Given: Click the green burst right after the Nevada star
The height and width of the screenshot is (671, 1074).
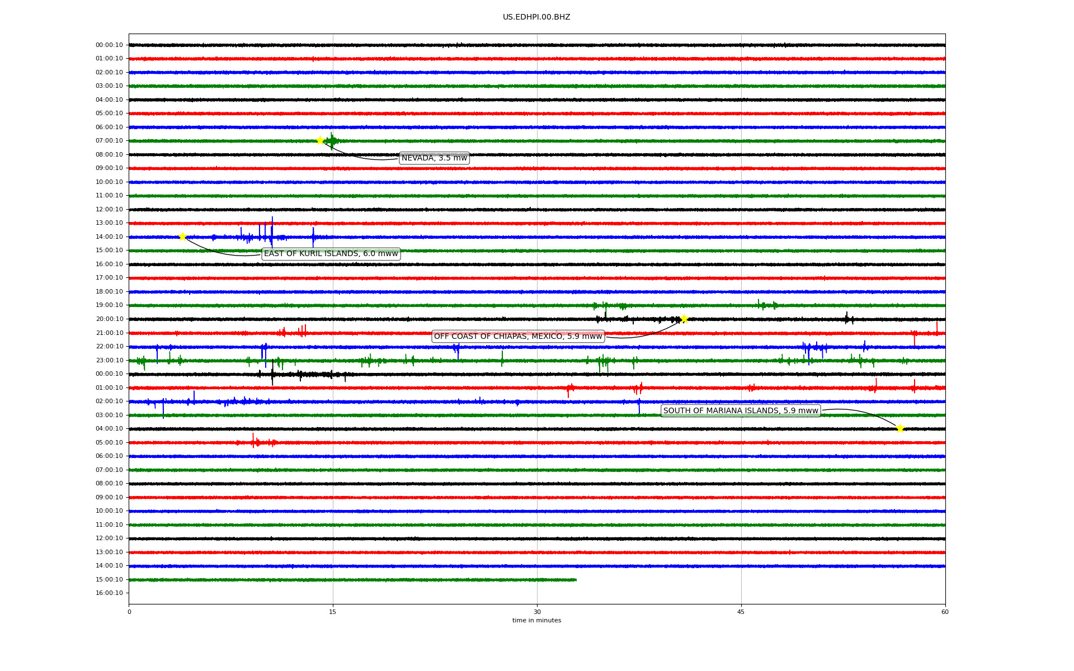Looking at the screenshot, I should (x=332, y=141).
